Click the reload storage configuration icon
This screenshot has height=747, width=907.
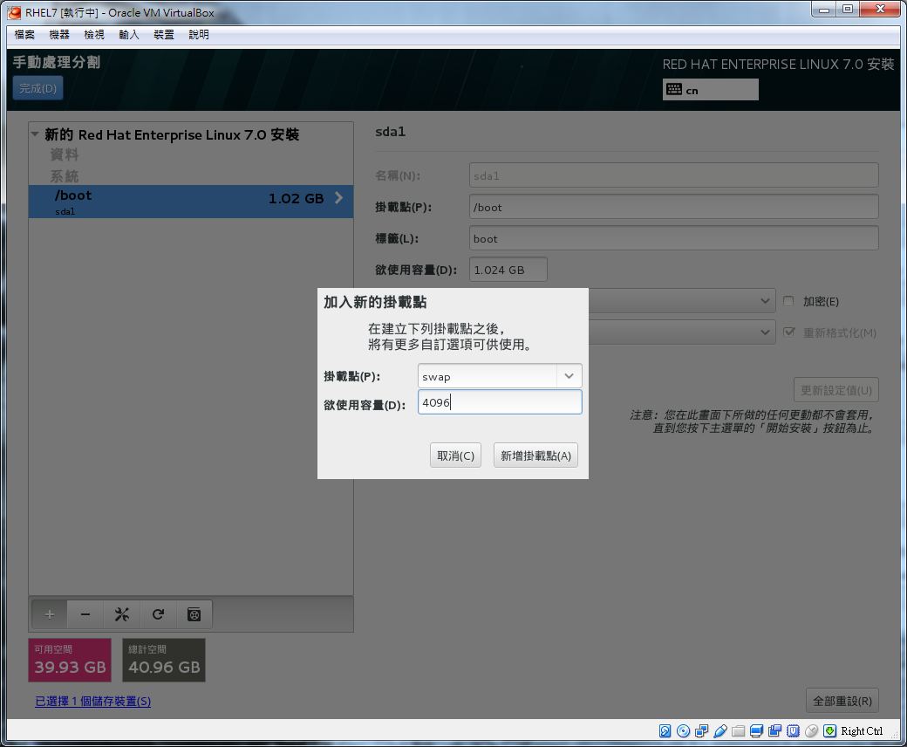coord(158,613)
